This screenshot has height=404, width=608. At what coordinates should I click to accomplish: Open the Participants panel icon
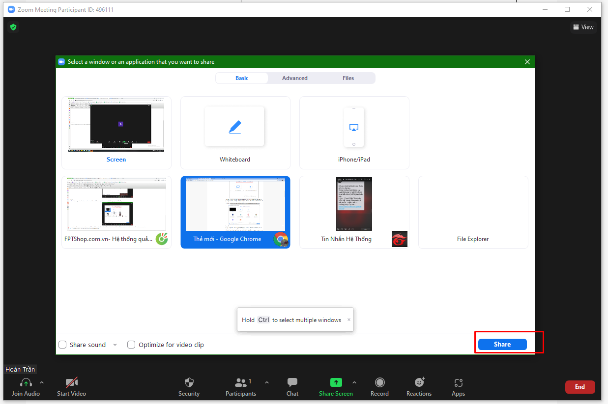(x=241, y=382)
